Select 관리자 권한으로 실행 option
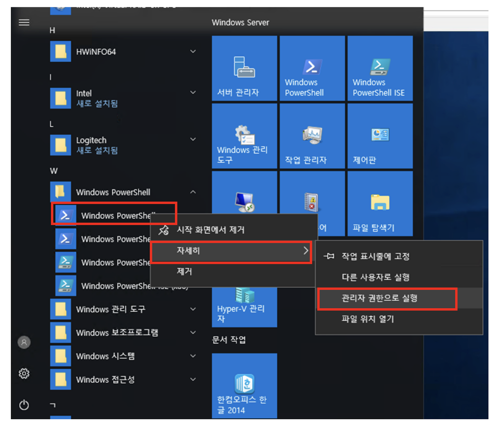Image resolution: width=500 pixels, height=427 pixels. [399, 298]
